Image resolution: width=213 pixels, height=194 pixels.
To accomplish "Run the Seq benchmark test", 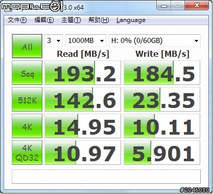I will pos(27,73).
